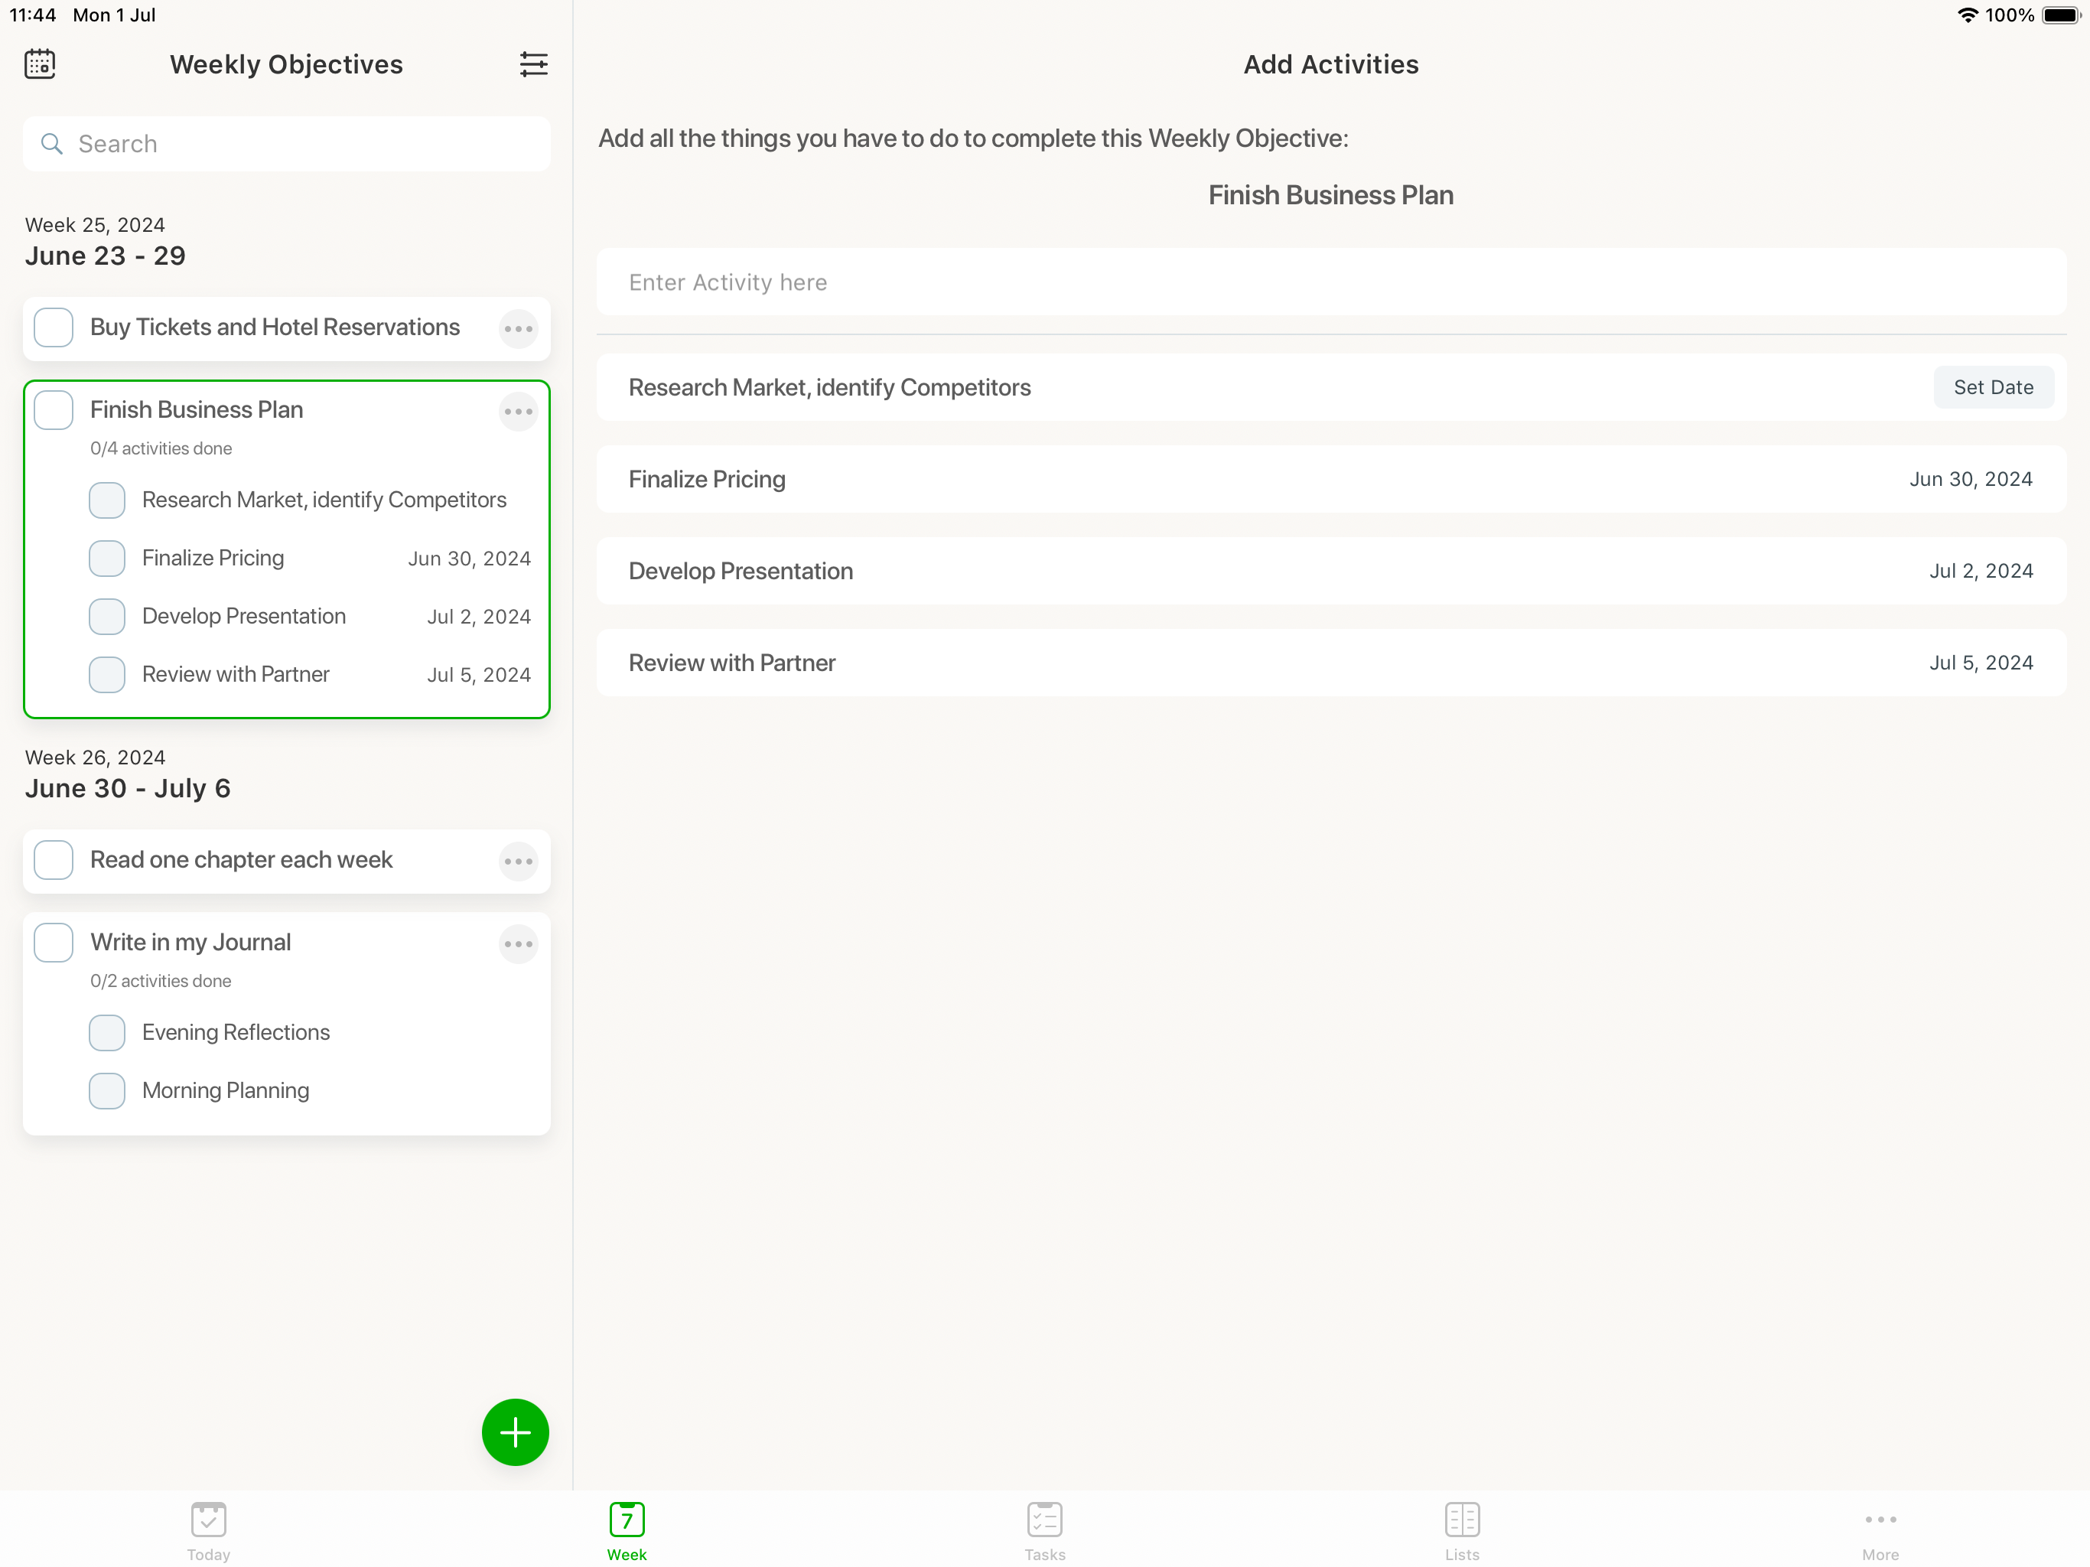The height and width of the screenshot is (1567, 2090).
Task: Open the filter settings sliders icon
Action: (x=533, y=64)
